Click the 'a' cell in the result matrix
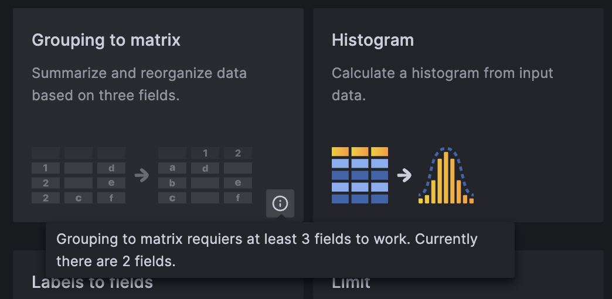Screen dimensions: 612x299 [172, 168]
